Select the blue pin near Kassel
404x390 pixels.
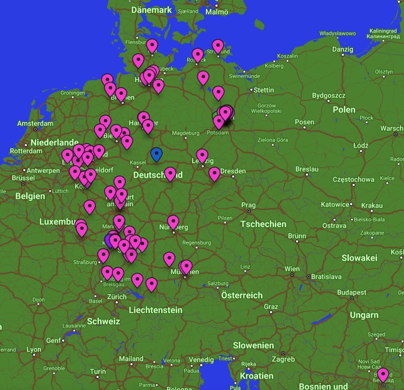pyautogui.click(x=156, y=154)
